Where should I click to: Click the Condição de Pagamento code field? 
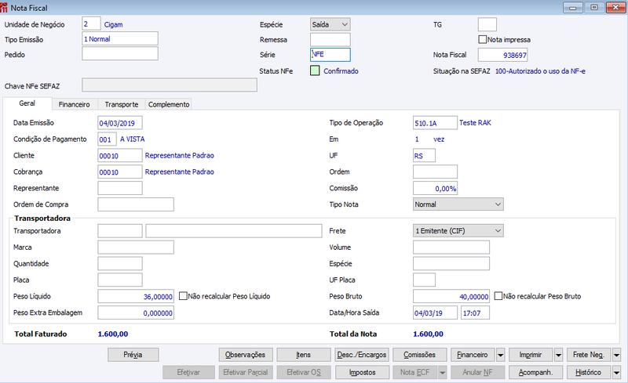(x=107, y=139)
